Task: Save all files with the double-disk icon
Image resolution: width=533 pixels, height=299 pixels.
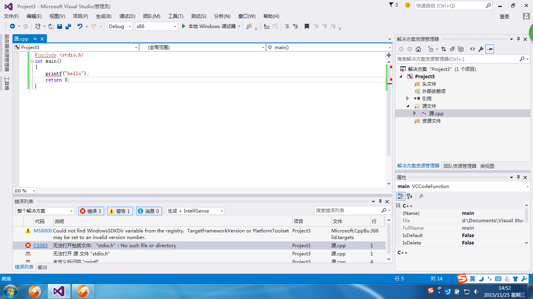Action: coord(68,26)
